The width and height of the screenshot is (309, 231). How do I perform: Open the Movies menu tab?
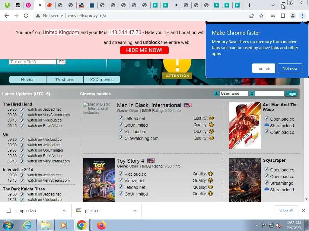27,79
